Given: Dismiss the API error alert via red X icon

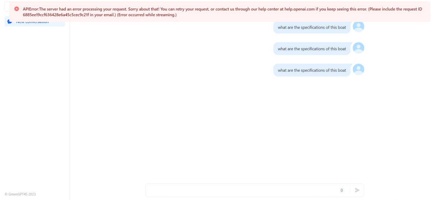Looking at the screenshot, I should tap(16, 9).
